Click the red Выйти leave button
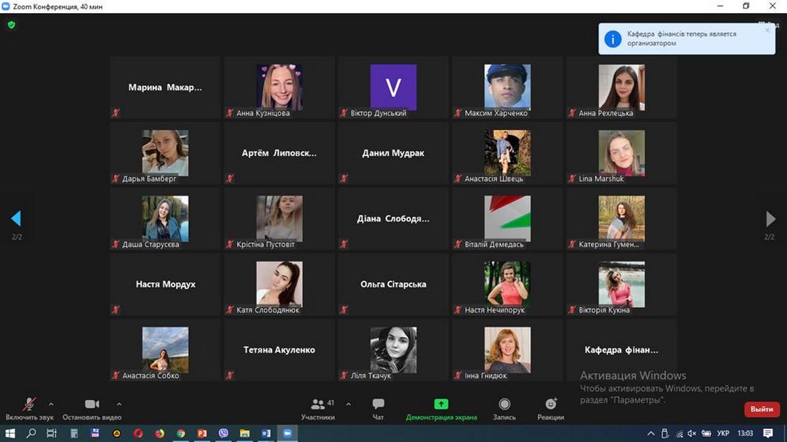Screen dimensions: 787x442 [x=761, y=409]
